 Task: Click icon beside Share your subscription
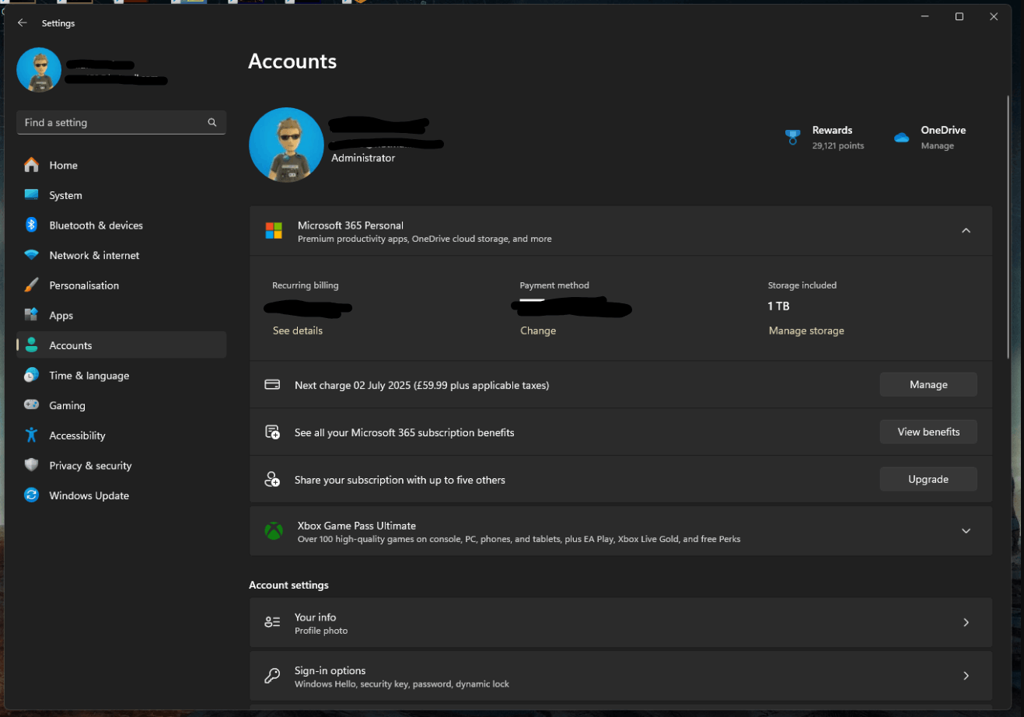click(272, 480)
